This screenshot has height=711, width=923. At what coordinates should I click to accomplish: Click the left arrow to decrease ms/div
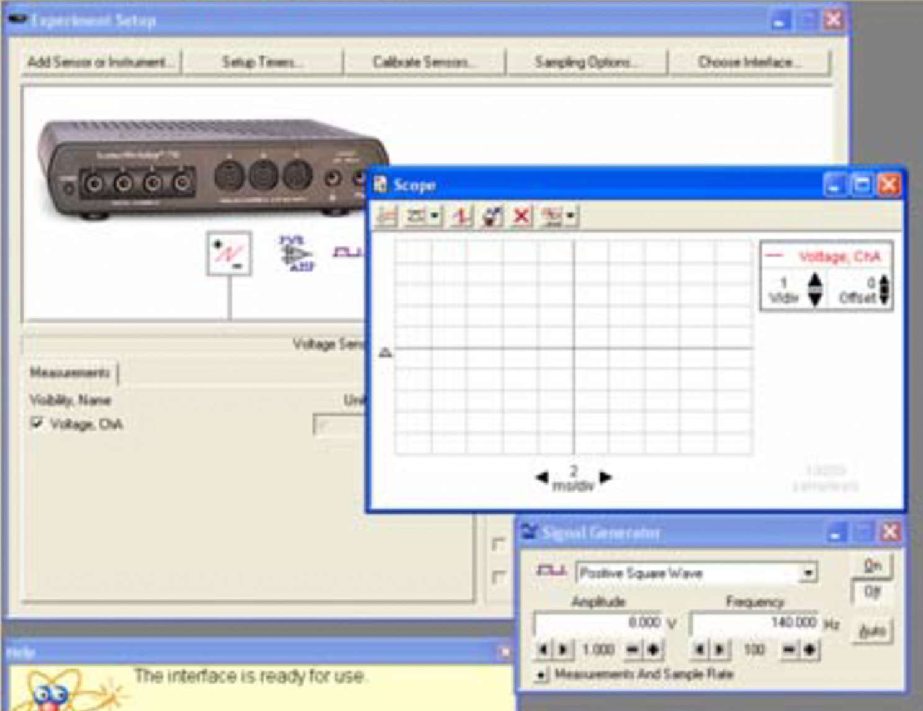tap(541, 477)
